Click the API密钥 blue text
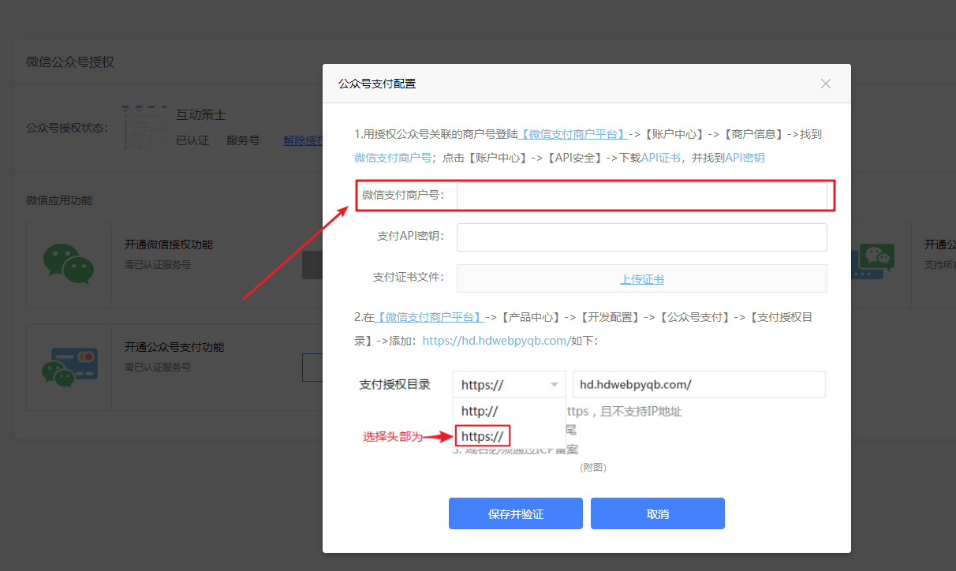The height and width of the screenshot is (571, 956). [744, 158]
